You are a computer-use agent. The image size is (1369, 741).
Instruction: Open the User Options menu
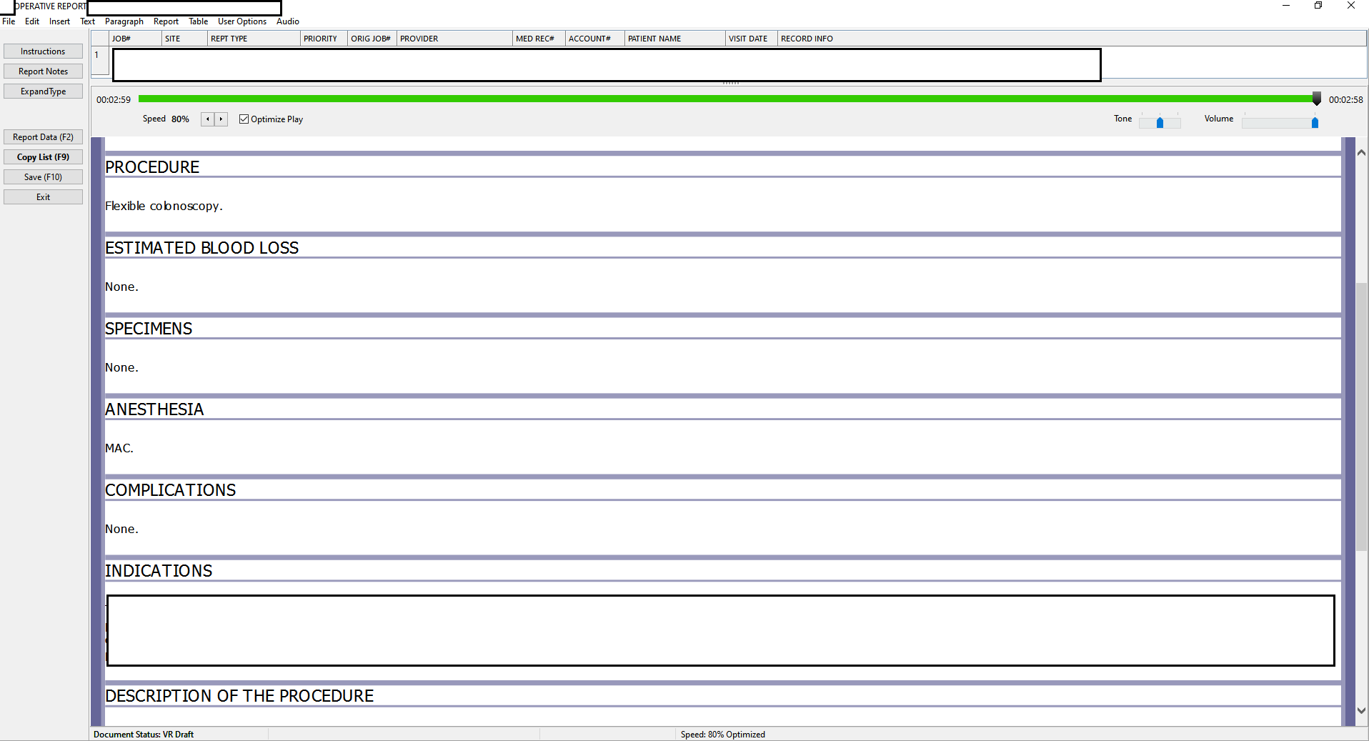pyautogui.click(x=242, y=21)
